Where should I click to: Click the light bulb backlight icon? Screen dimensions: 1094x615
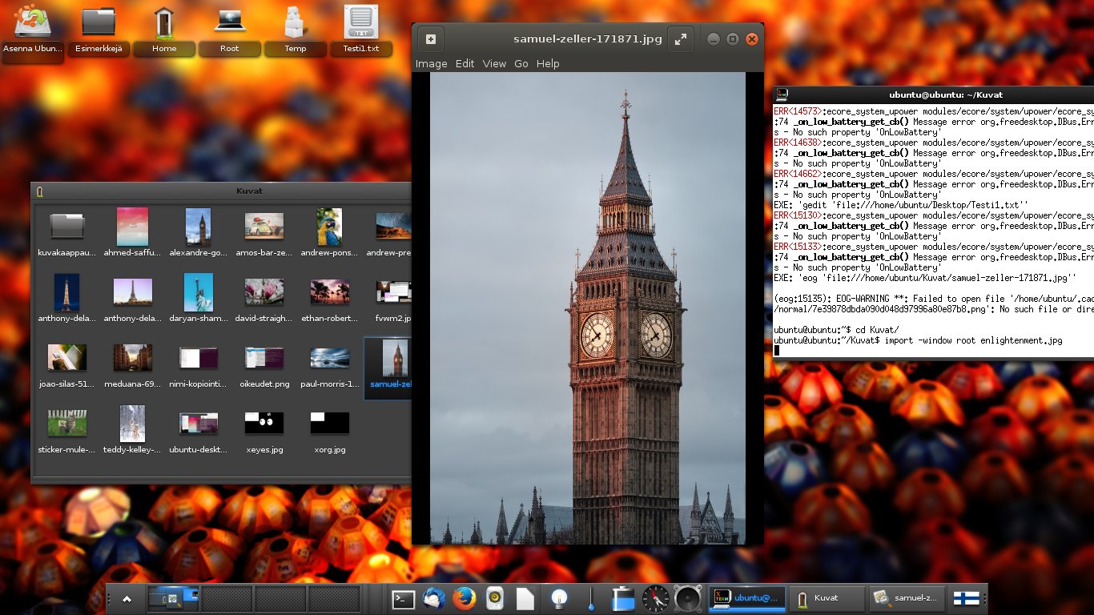559,599
